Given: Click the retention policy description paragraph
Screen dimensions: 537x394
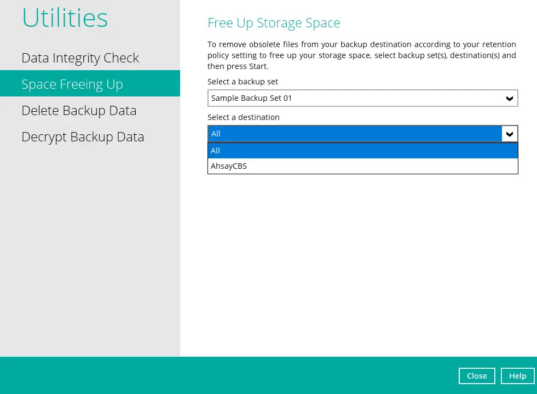Looking at the screenshot, I should tap(361, 55).
